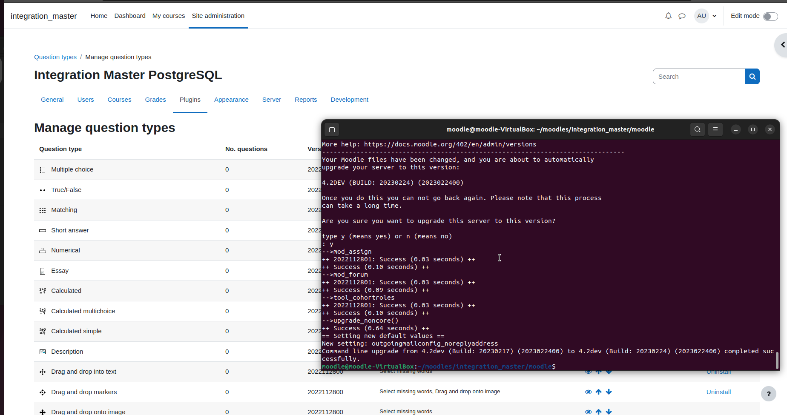Image resolution: width=787 pixels, height=415 pixels.
Task: Open terminal search magnifier button
Action: pos(697,129)
